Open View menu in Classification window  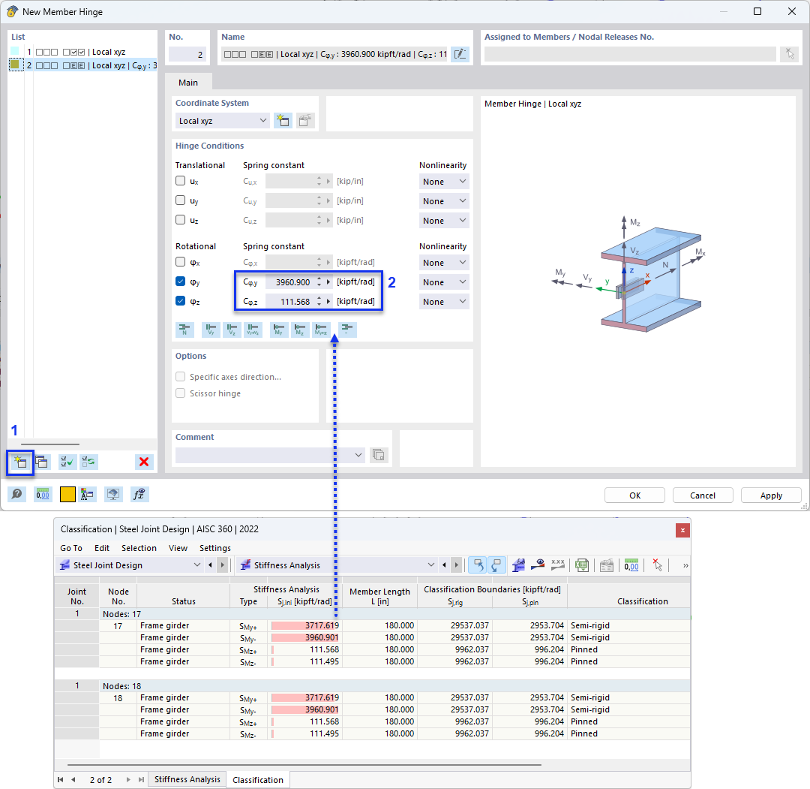coord(178,548)
